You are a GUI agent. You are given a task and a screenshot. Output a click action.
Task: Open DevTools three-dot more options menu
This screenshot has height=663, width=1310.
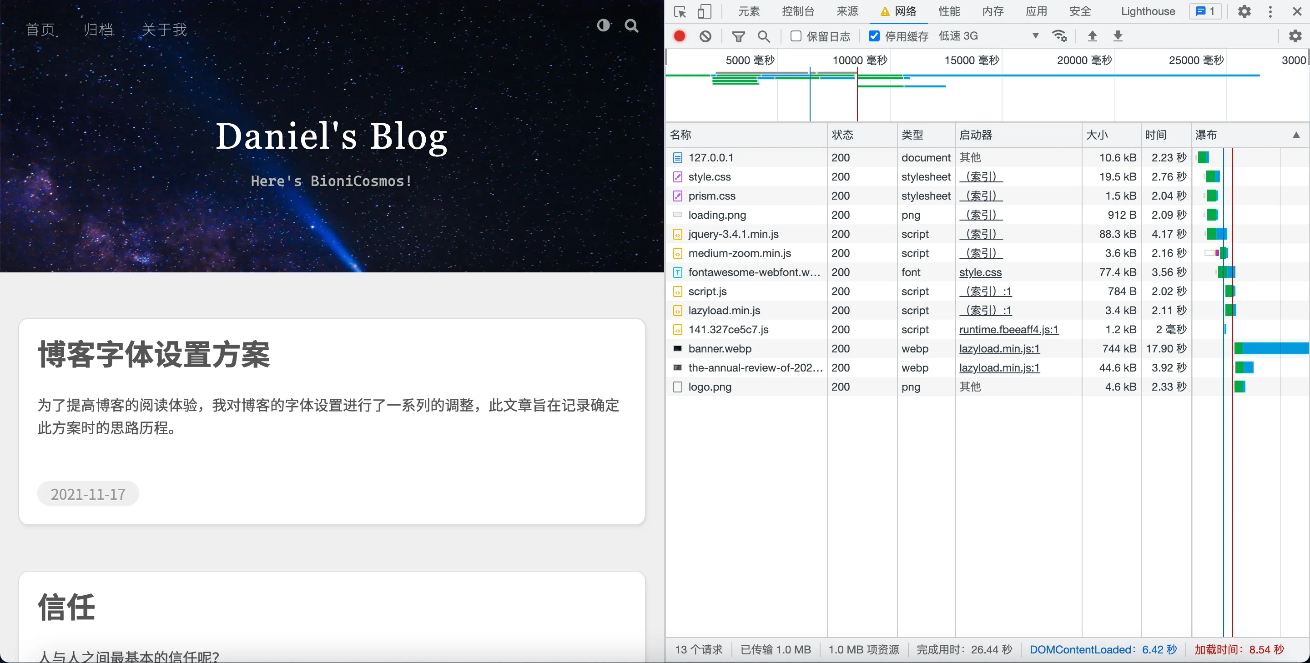click(x=1270, y=11)
